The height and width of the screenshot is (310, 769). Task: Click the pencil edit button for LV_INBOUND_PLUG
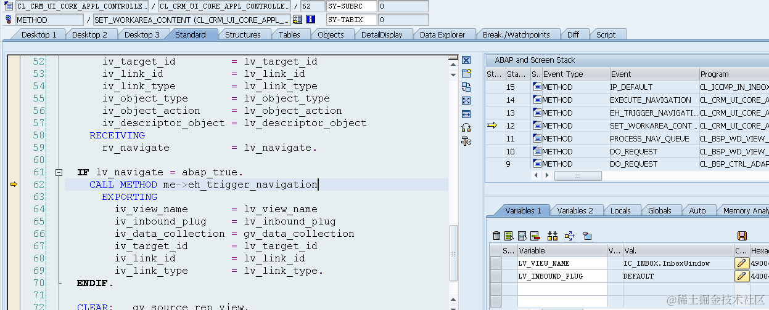coord(742,276)
